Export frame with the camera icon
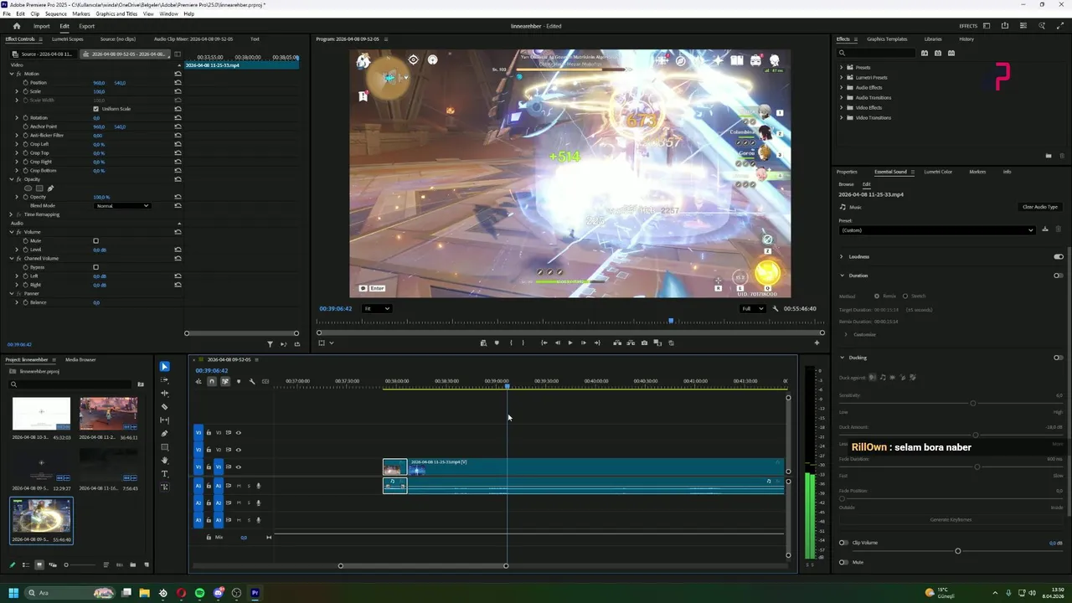 point(644,343)
